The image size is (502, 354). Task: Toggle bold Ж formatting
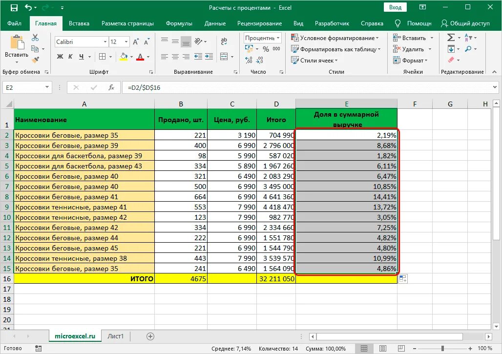click(60, 57)
